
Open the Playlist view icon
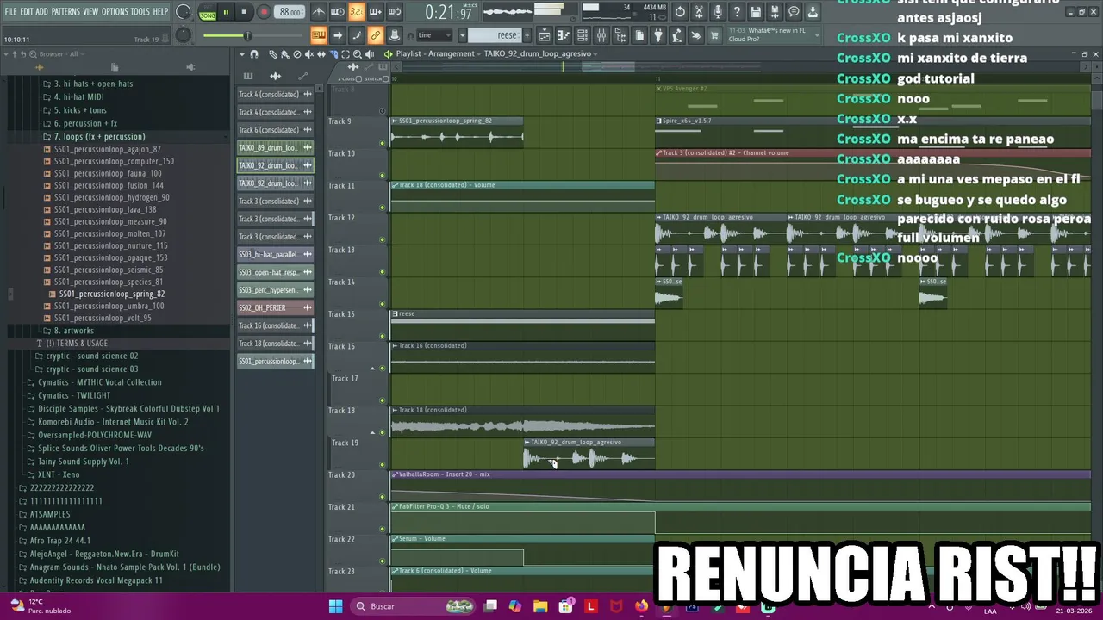click(x=545, y=35)
